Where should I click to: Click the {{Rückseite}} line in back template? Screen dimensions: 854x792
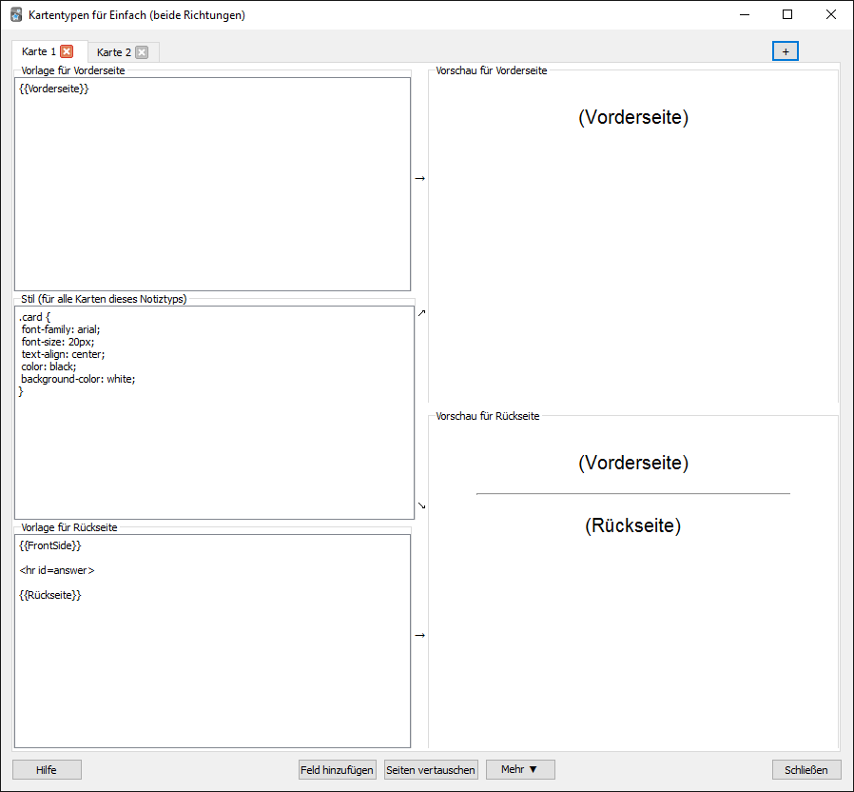point(50,595)
